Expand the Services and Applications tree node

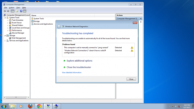tap(5, 41)
